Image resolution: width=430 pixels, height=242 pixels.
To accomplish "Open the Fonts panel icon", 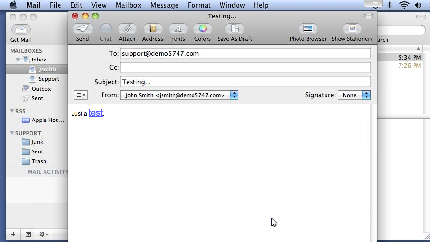I will [178, 29].
